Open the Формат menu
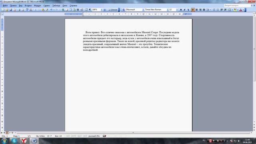Viewport: 256px width, 144px height. pyautogui.click(x=38, y=6)
